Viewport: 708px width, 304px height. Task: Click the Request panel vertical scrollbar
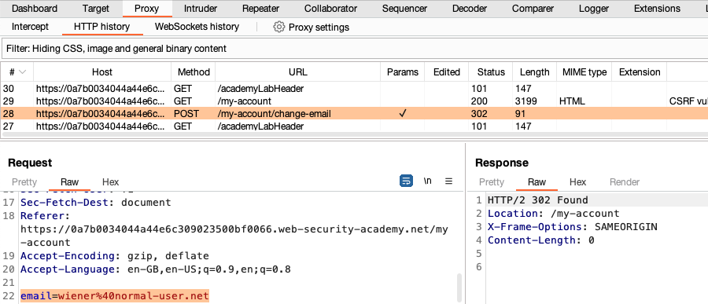[x=459, y=287]
